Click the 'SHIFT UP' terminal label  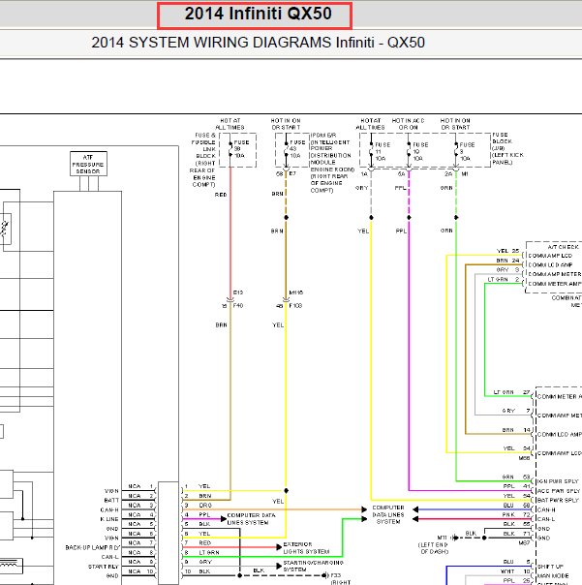(x=550, y=567)
